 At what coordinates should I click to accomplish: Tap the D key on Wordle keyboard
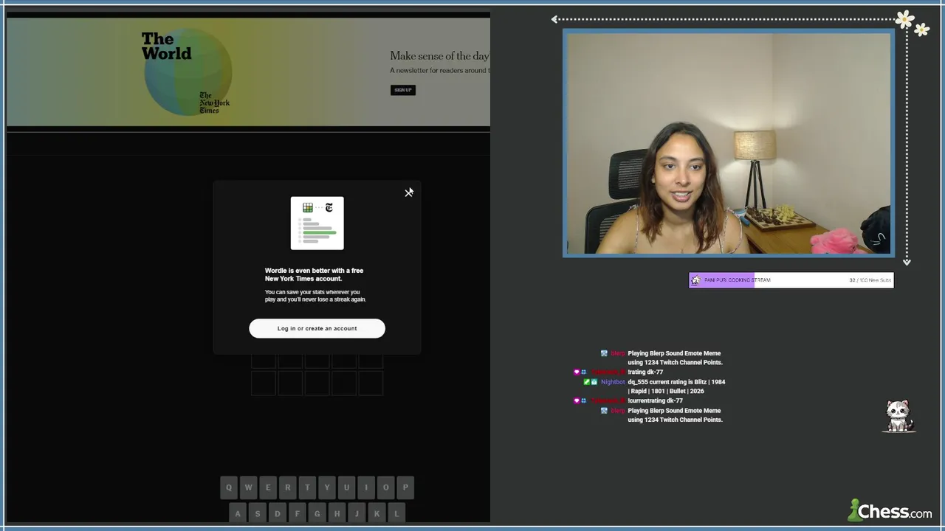(278, 513)
